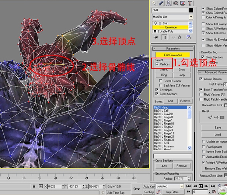Uncheck the Vertices select checkbox
Image resolution: width=227 pixels, height=195 pixels.
coord(157,64)
